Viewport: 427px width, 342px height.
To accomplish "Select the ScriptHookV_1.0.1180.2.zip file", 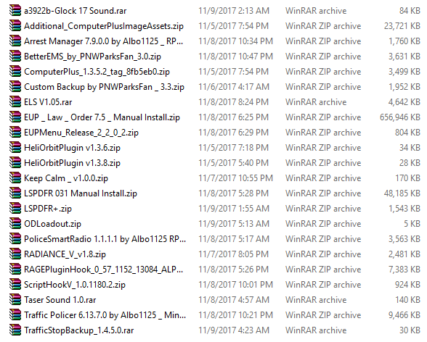I will (x=75, y=285).
